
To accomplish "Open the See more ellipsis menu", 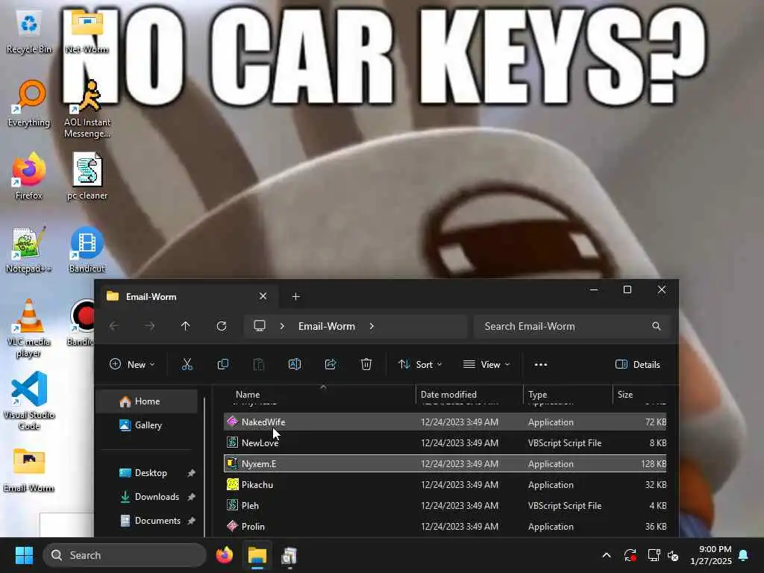I will coord(541,364).
